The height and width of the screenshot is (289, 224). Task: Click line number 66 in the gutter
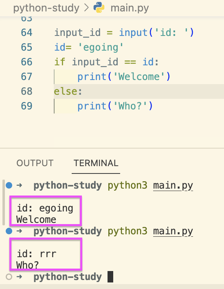point(26,62)
